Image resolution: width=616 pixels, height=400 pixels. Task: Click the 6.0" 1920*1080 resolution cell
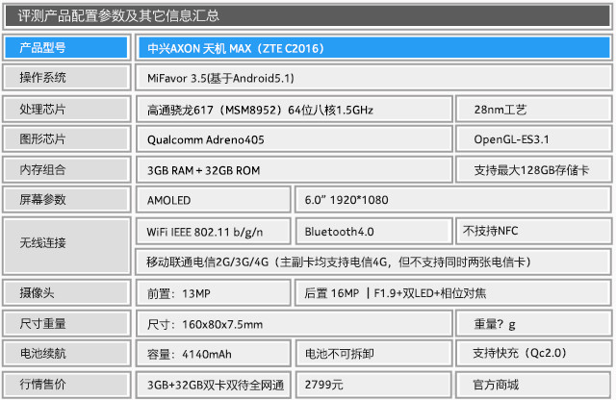[x=452, y=201]
